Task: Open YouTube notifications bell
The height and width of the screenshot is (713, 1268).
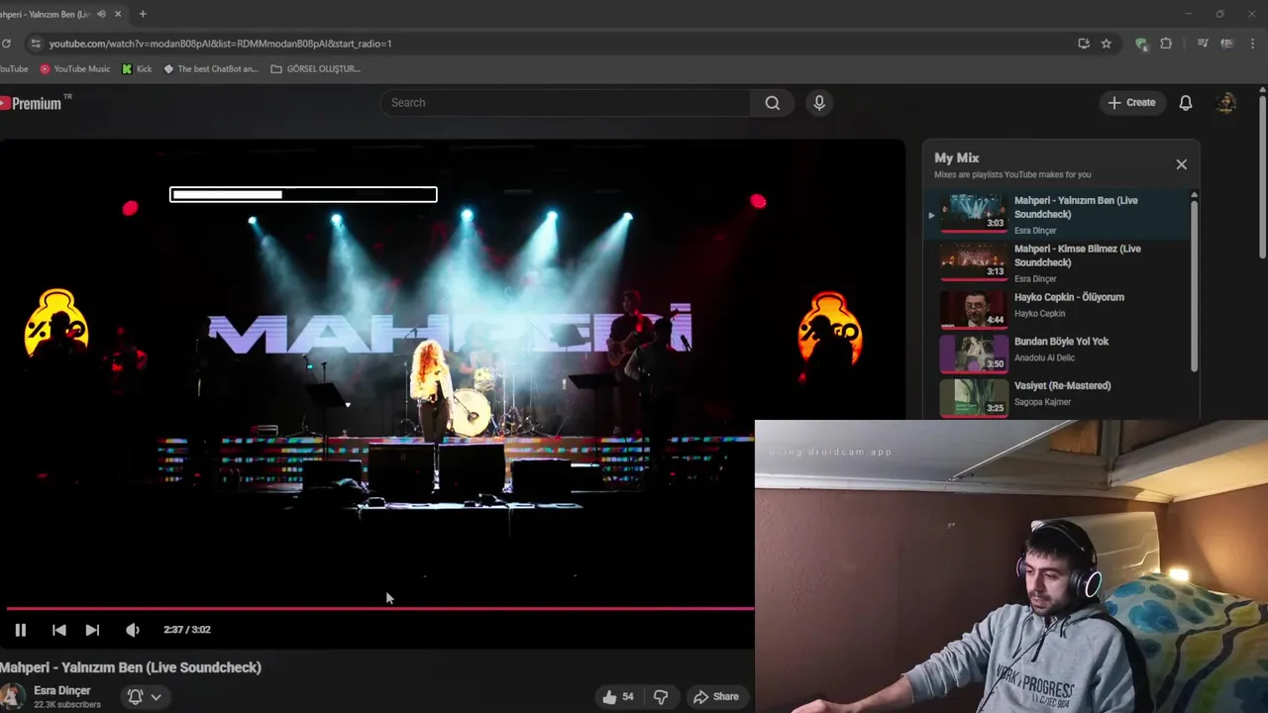Action: point(1186,103)
